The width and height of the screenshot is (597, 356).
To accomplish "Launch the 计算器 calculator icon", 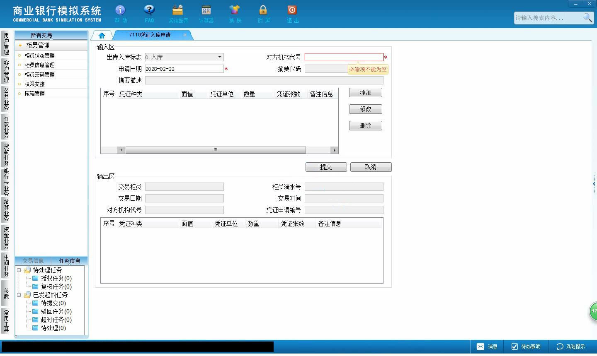I will [206, 13].
